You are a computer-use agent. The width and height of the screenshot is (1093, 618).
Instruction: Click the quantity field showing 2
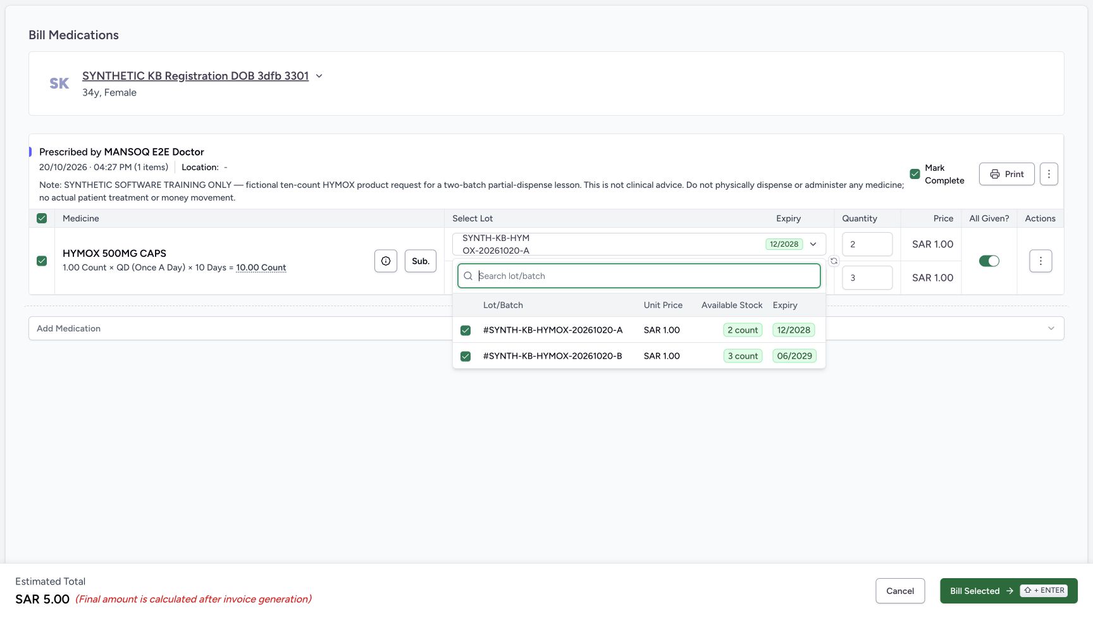pos(867,244)
